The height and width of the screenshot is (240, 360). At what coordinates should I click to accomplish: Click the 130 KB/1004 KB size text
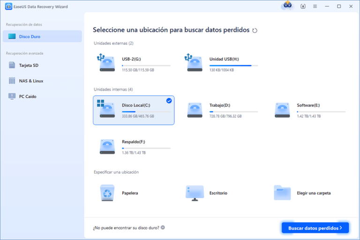pos(222,70)
